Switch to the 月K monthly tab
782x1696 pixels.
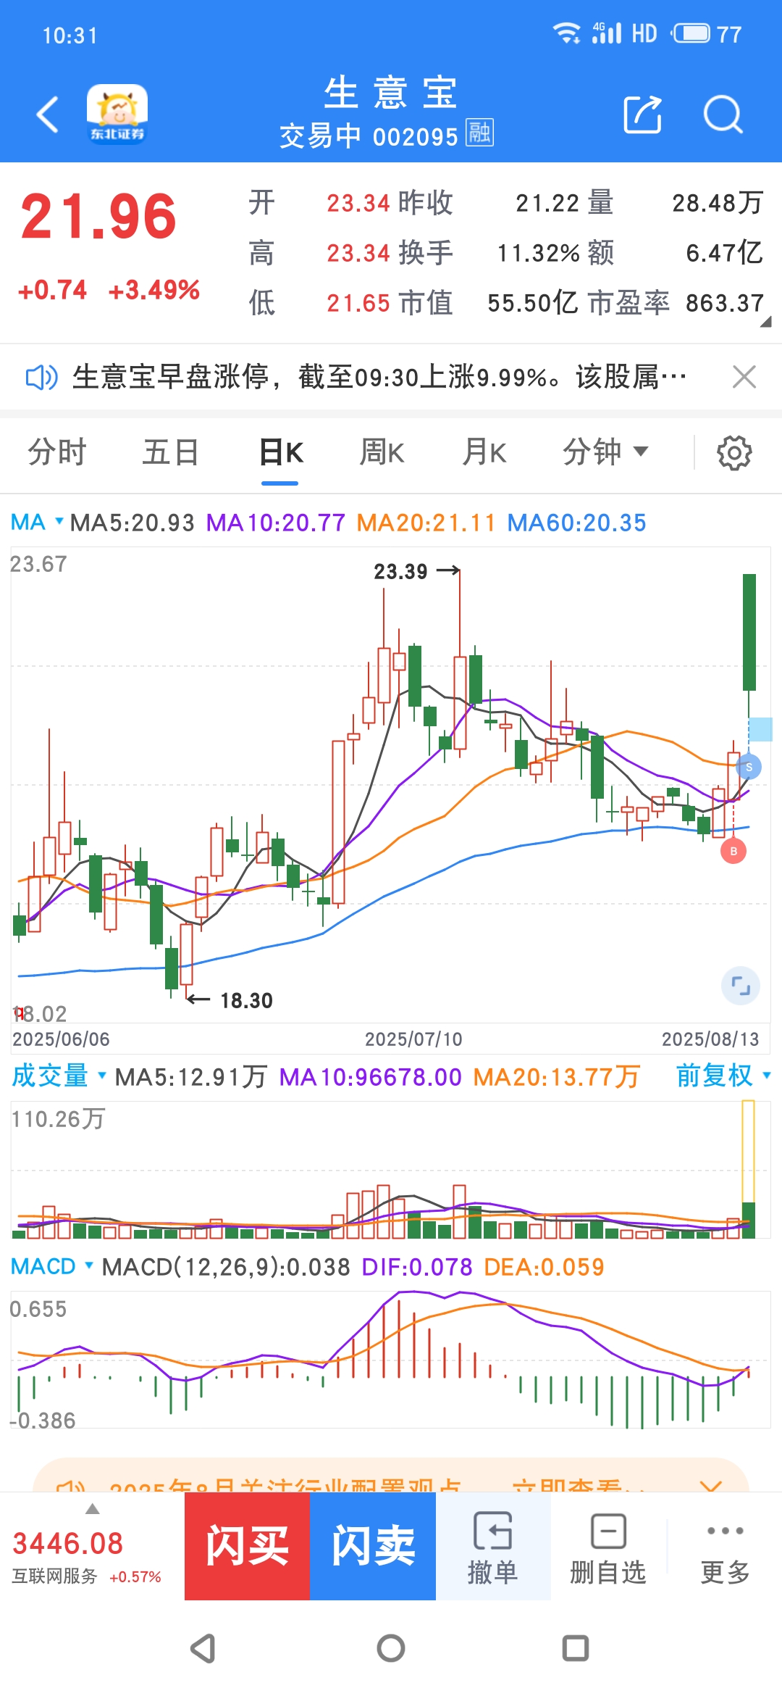tap(484, 452)
